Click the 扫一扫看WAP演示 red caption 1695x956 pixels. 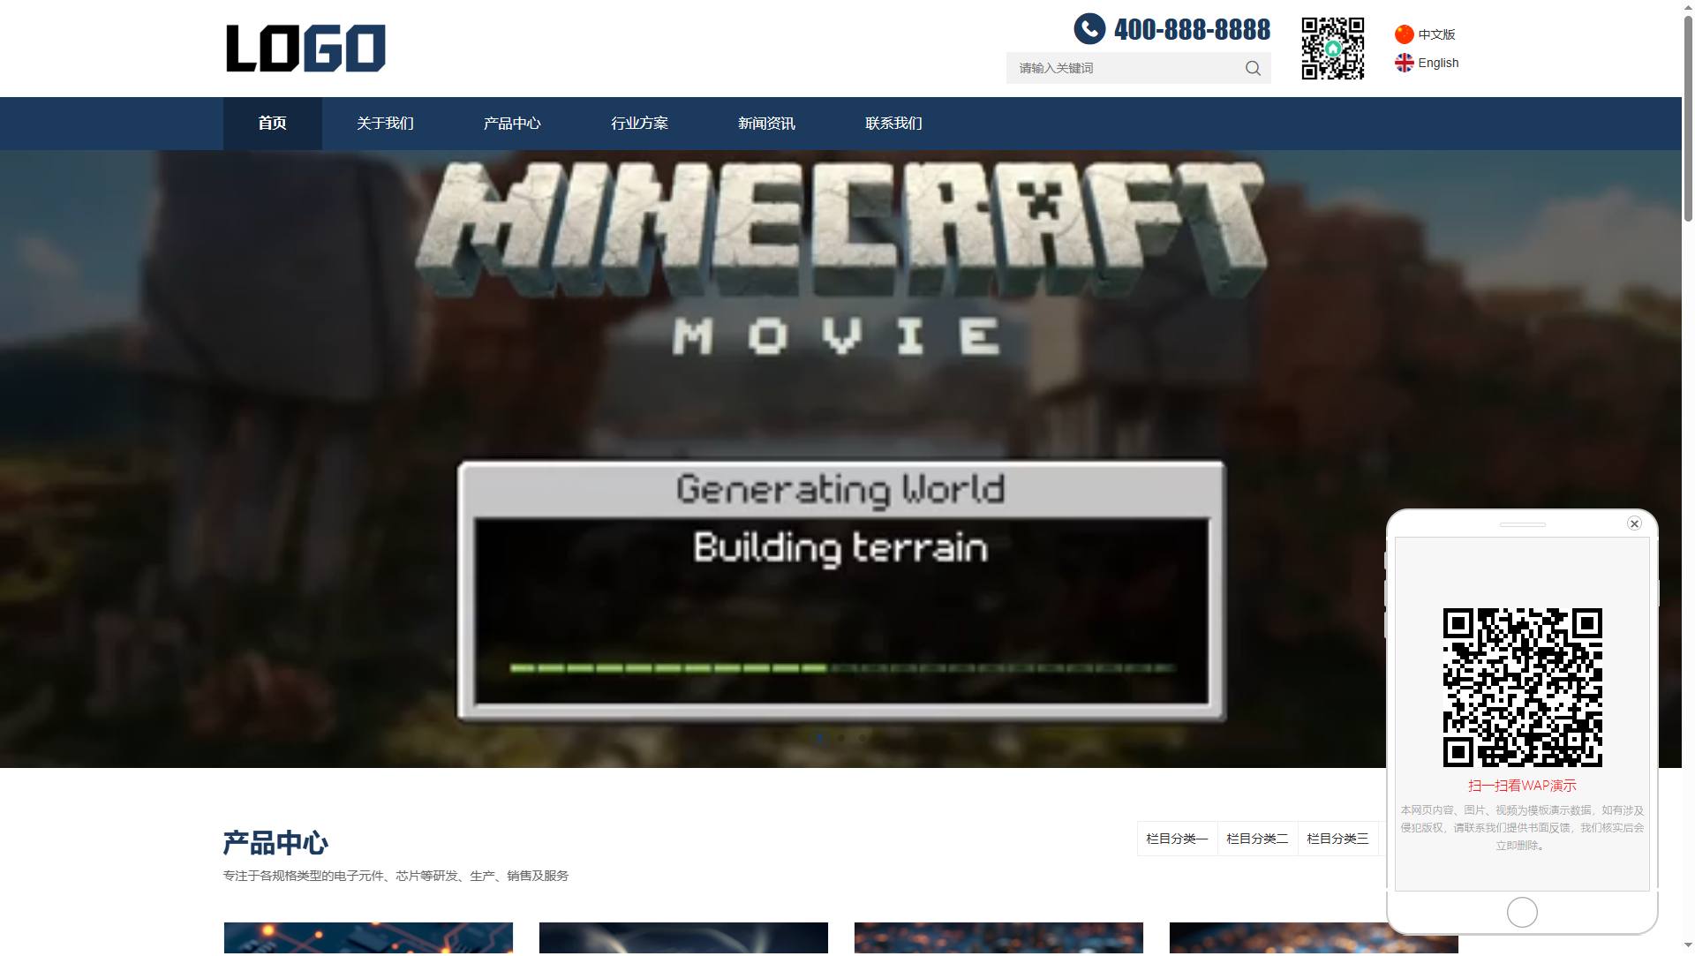point(1522,786)
